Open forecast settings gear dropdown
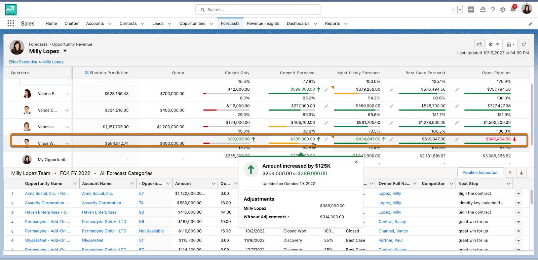Screen dimensions: 538x260 [x=494, y=44]
